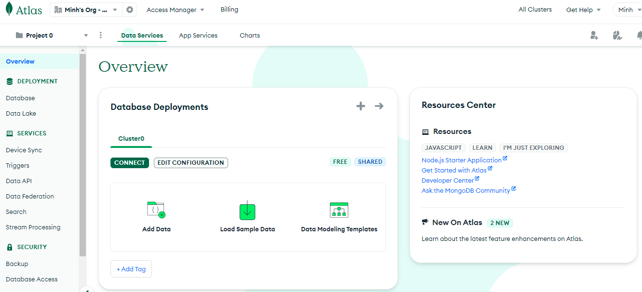Click the Load Sample Data label

(247, 229)
